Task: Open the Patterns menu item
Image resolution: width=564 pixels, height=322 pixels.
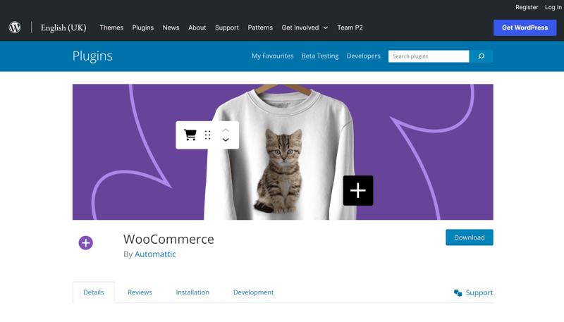Action: (x=260, y=27)
